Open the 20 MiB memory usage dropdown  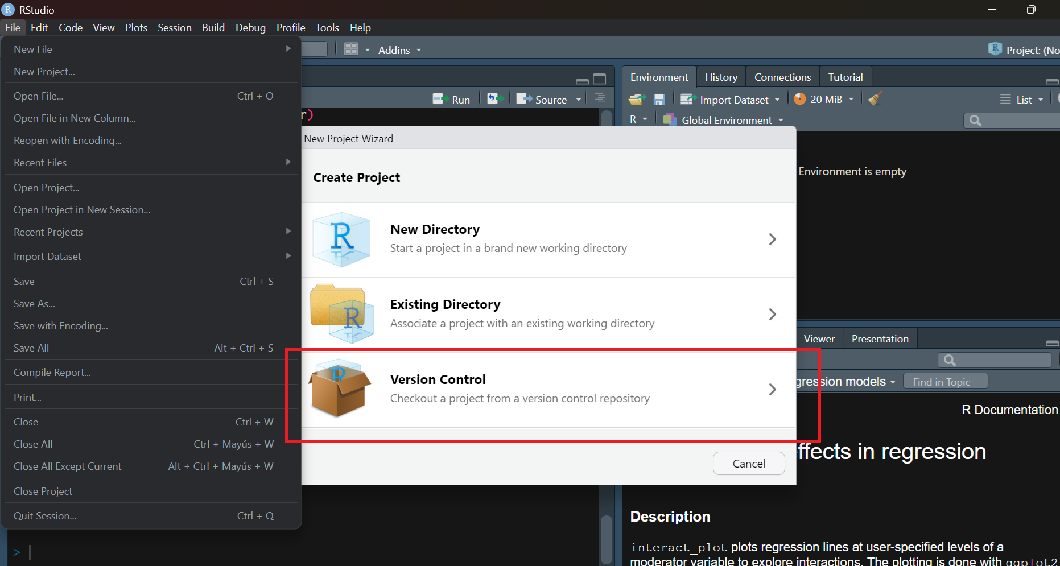click(825, 100)
